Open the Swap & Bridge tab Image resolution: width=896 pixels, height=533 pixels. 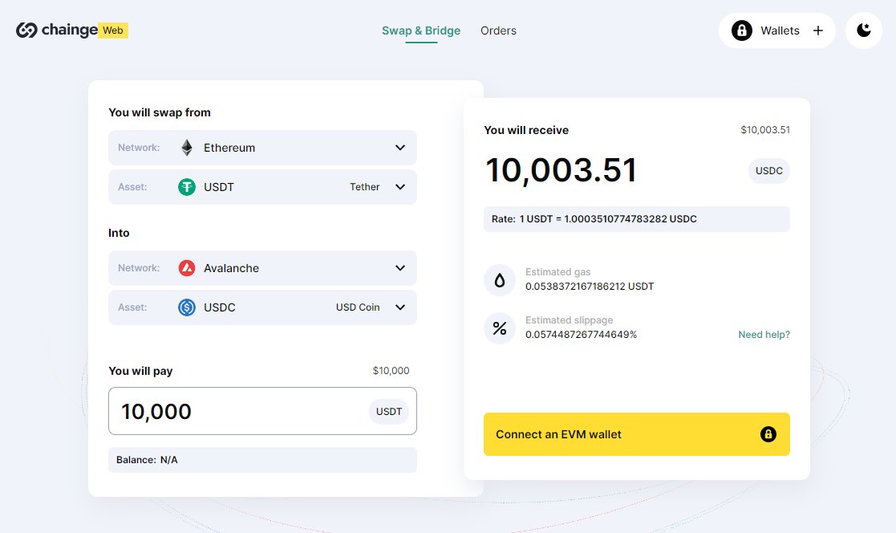pyautogui.click(x=421, y=31)
